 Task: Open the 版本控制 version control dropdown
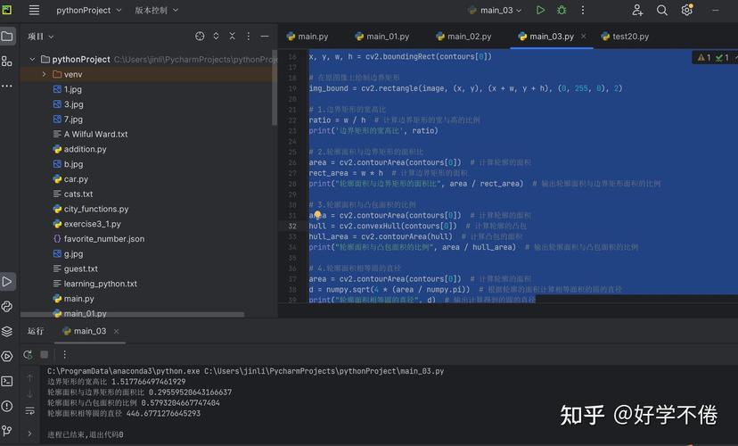coord(157,10)
